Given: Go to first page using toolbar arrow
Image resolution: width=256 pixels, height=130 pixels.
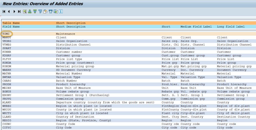Looking at the screenshot, I should [4, 12].
